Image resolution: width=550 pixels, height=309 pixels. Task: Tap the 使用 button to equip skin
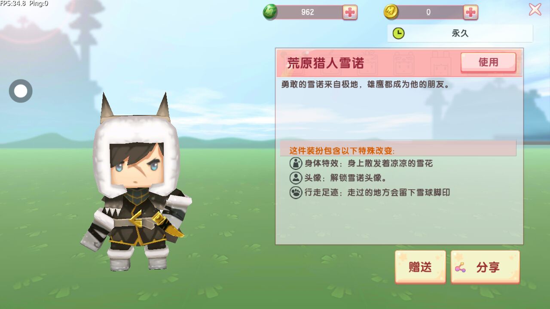pyautogui.click(x=488, y=63)
